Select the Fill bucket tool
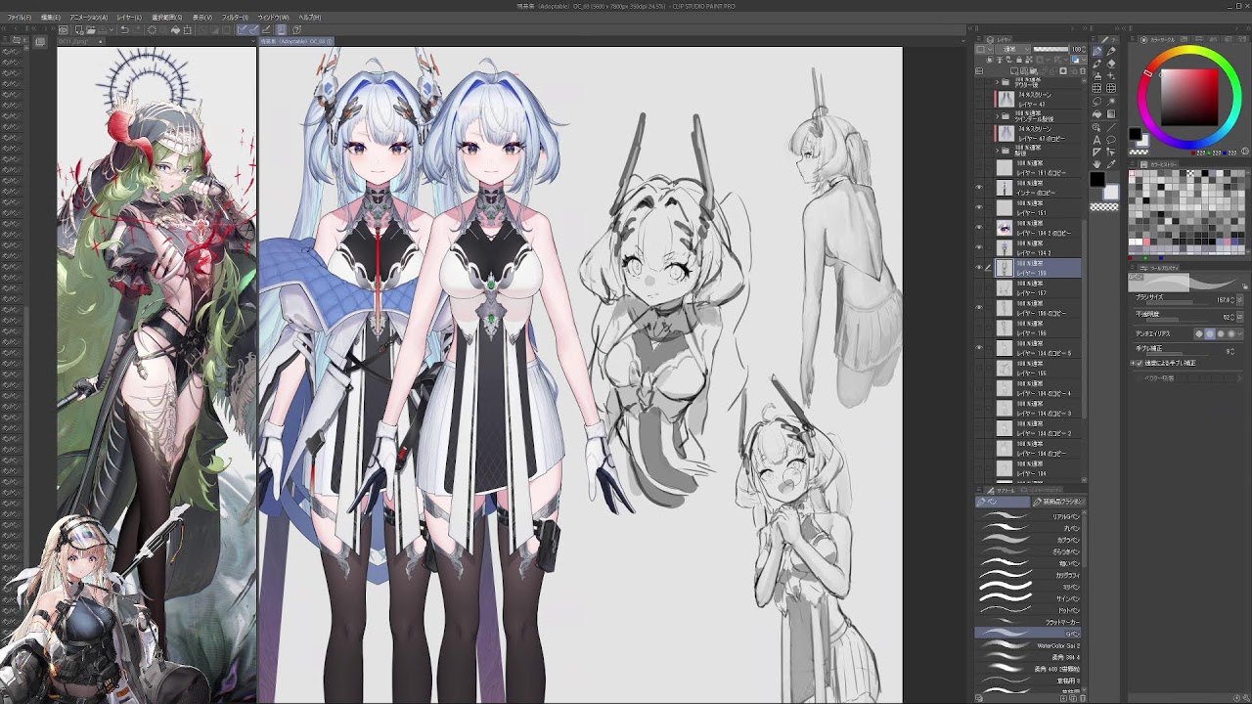The height and width of the screenshot is (704, 1252). [x=1096, y=113]
